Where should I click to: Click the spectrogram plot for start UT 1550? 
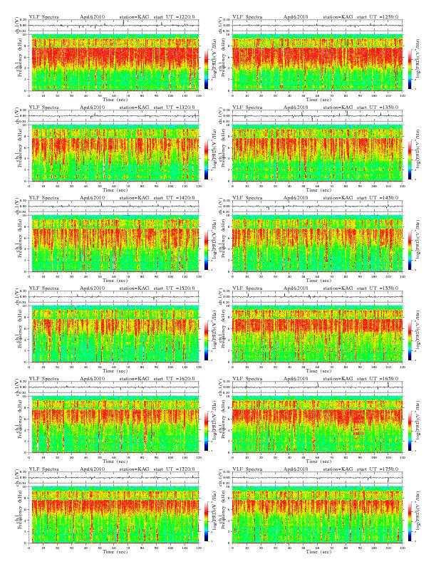point(318,334)
